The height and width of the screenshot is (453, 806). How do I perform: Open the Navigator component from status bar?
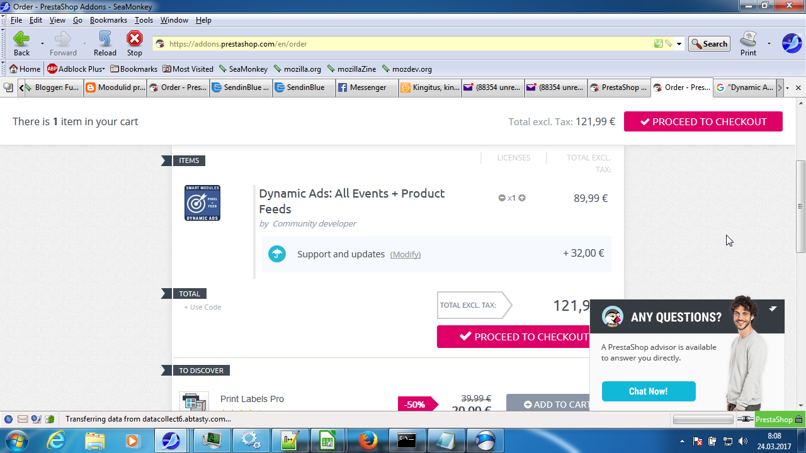[8, 419]
